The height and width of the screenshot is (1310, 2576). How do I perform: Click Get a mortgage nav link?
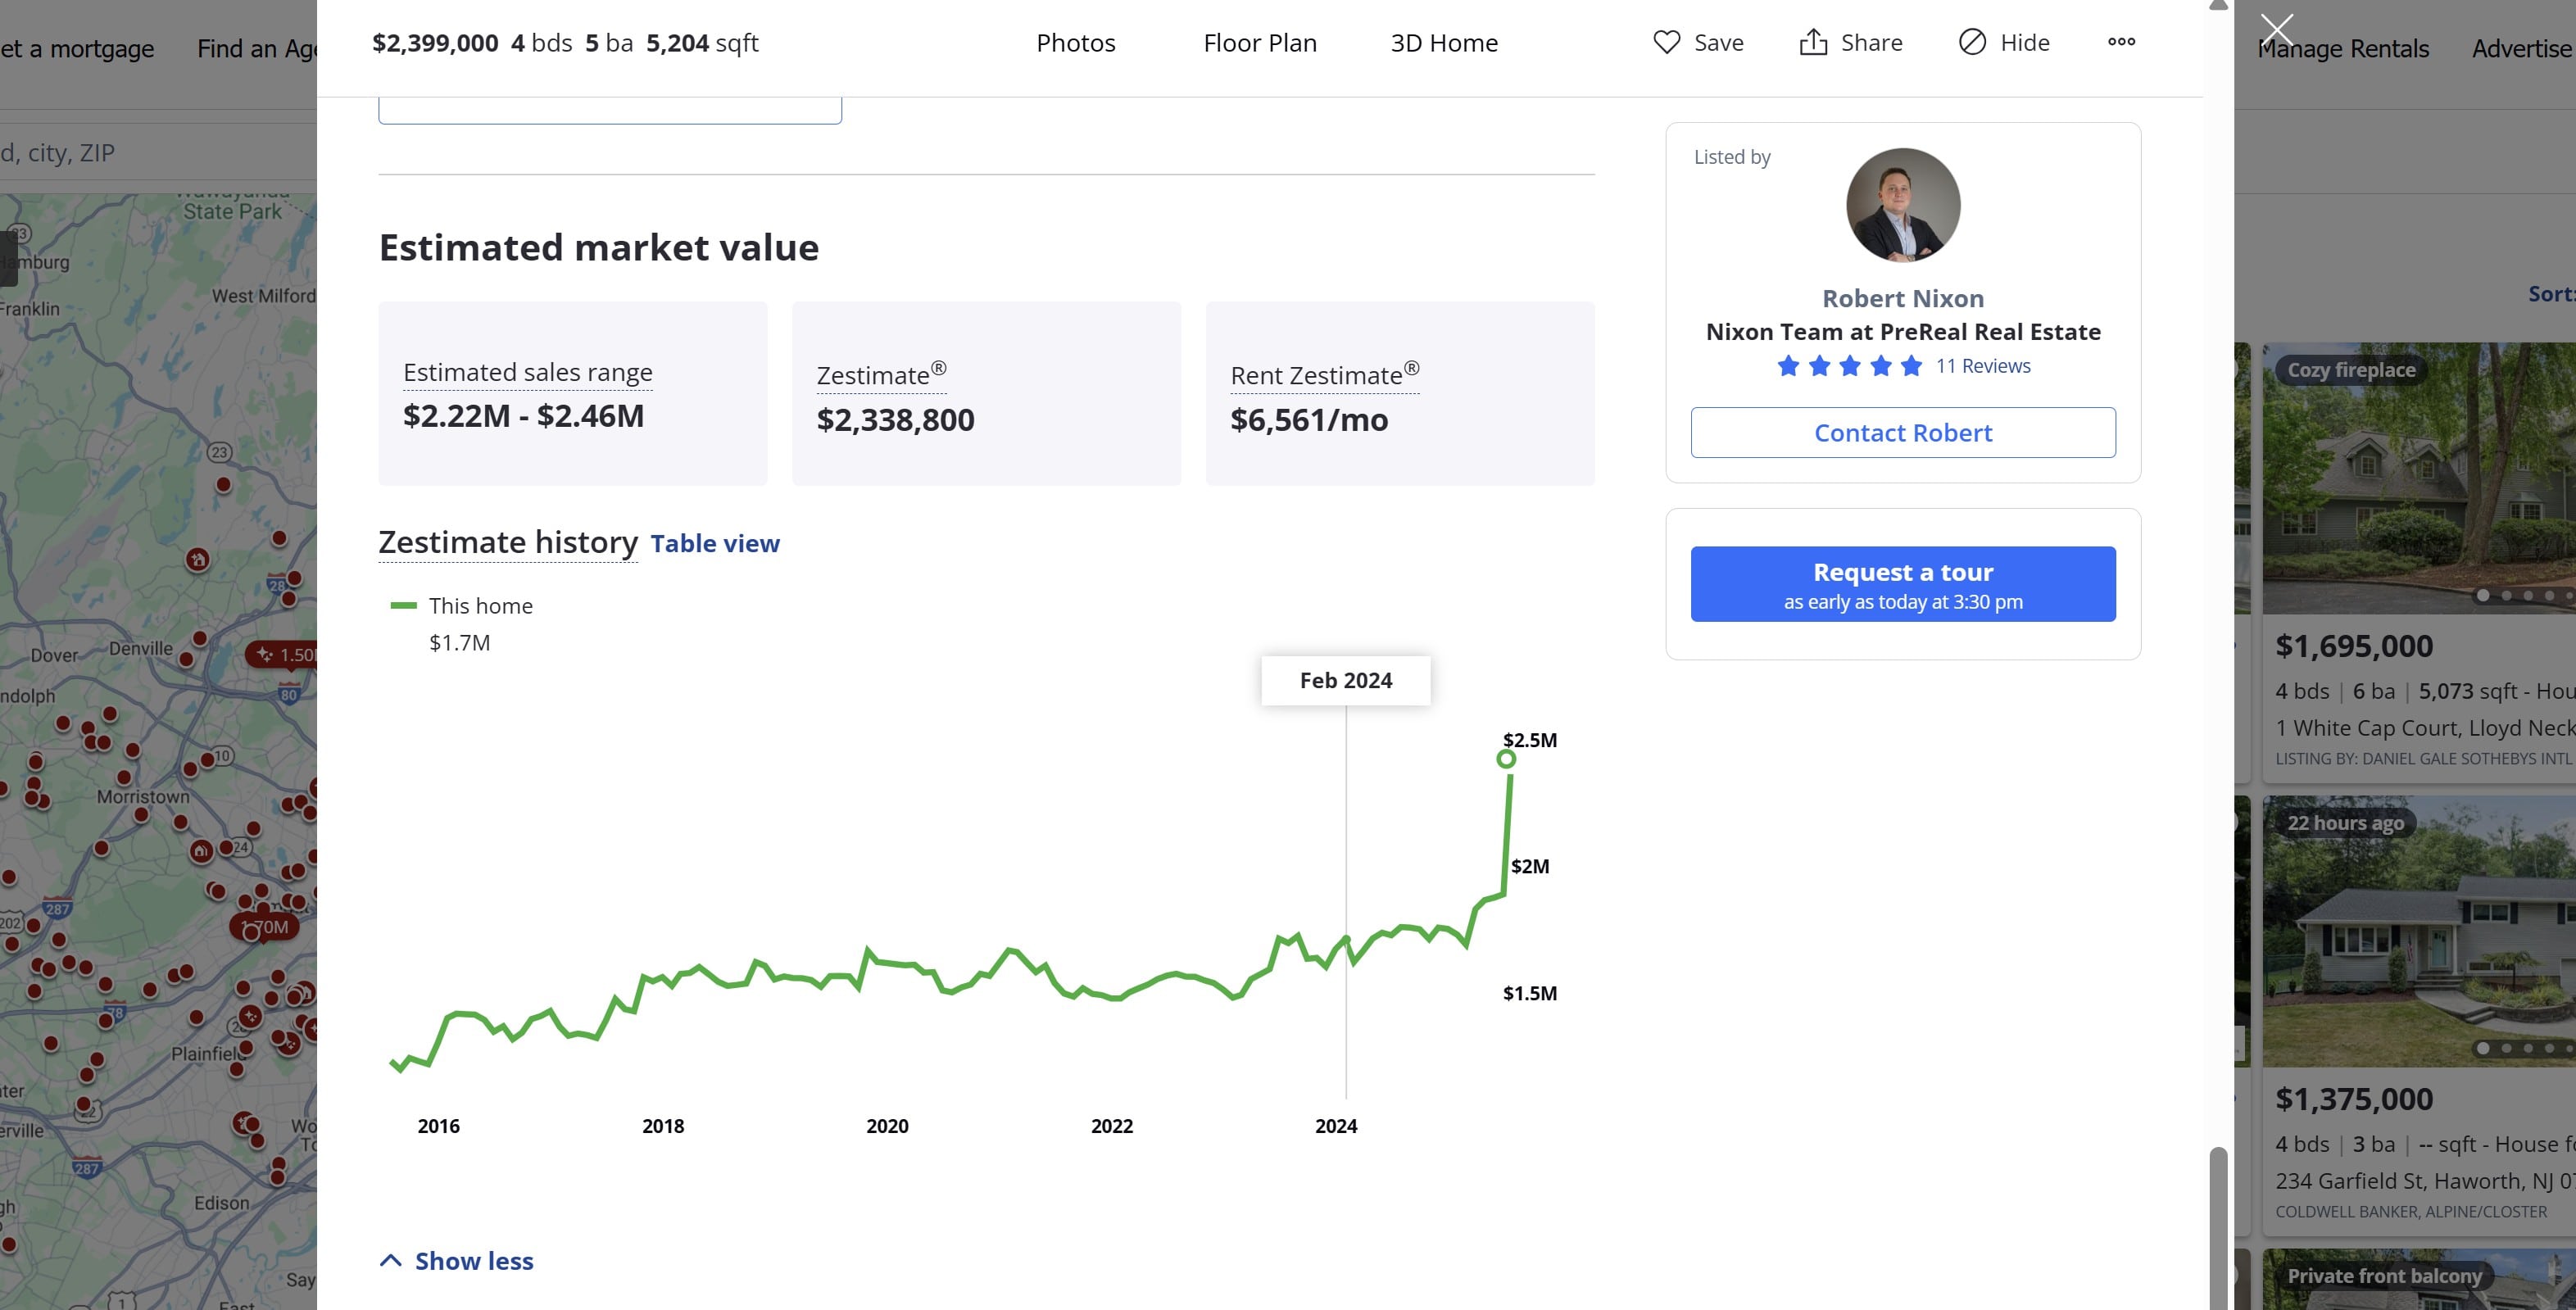tap(77, 48)
